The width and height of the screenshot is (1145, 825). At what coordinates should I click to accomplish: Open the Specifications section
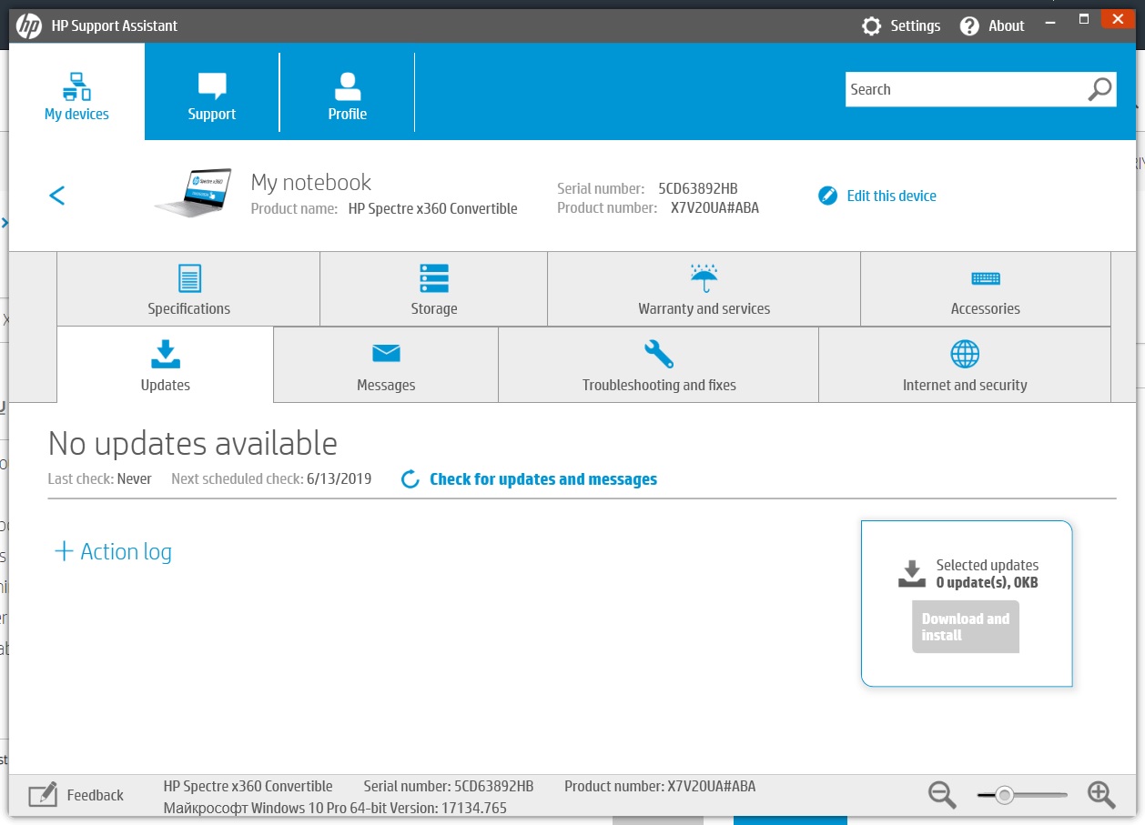(188, 289)
